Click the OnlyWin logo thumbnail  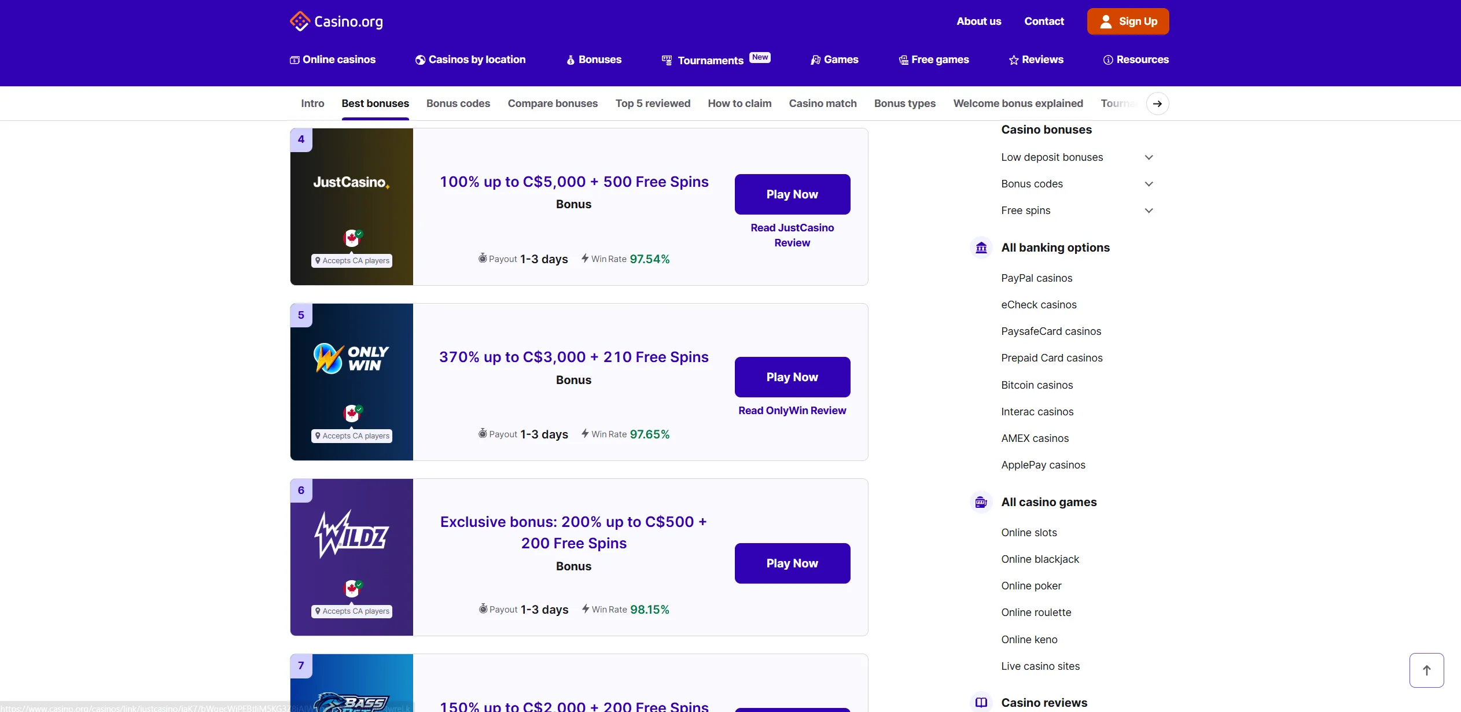(351, 359)
